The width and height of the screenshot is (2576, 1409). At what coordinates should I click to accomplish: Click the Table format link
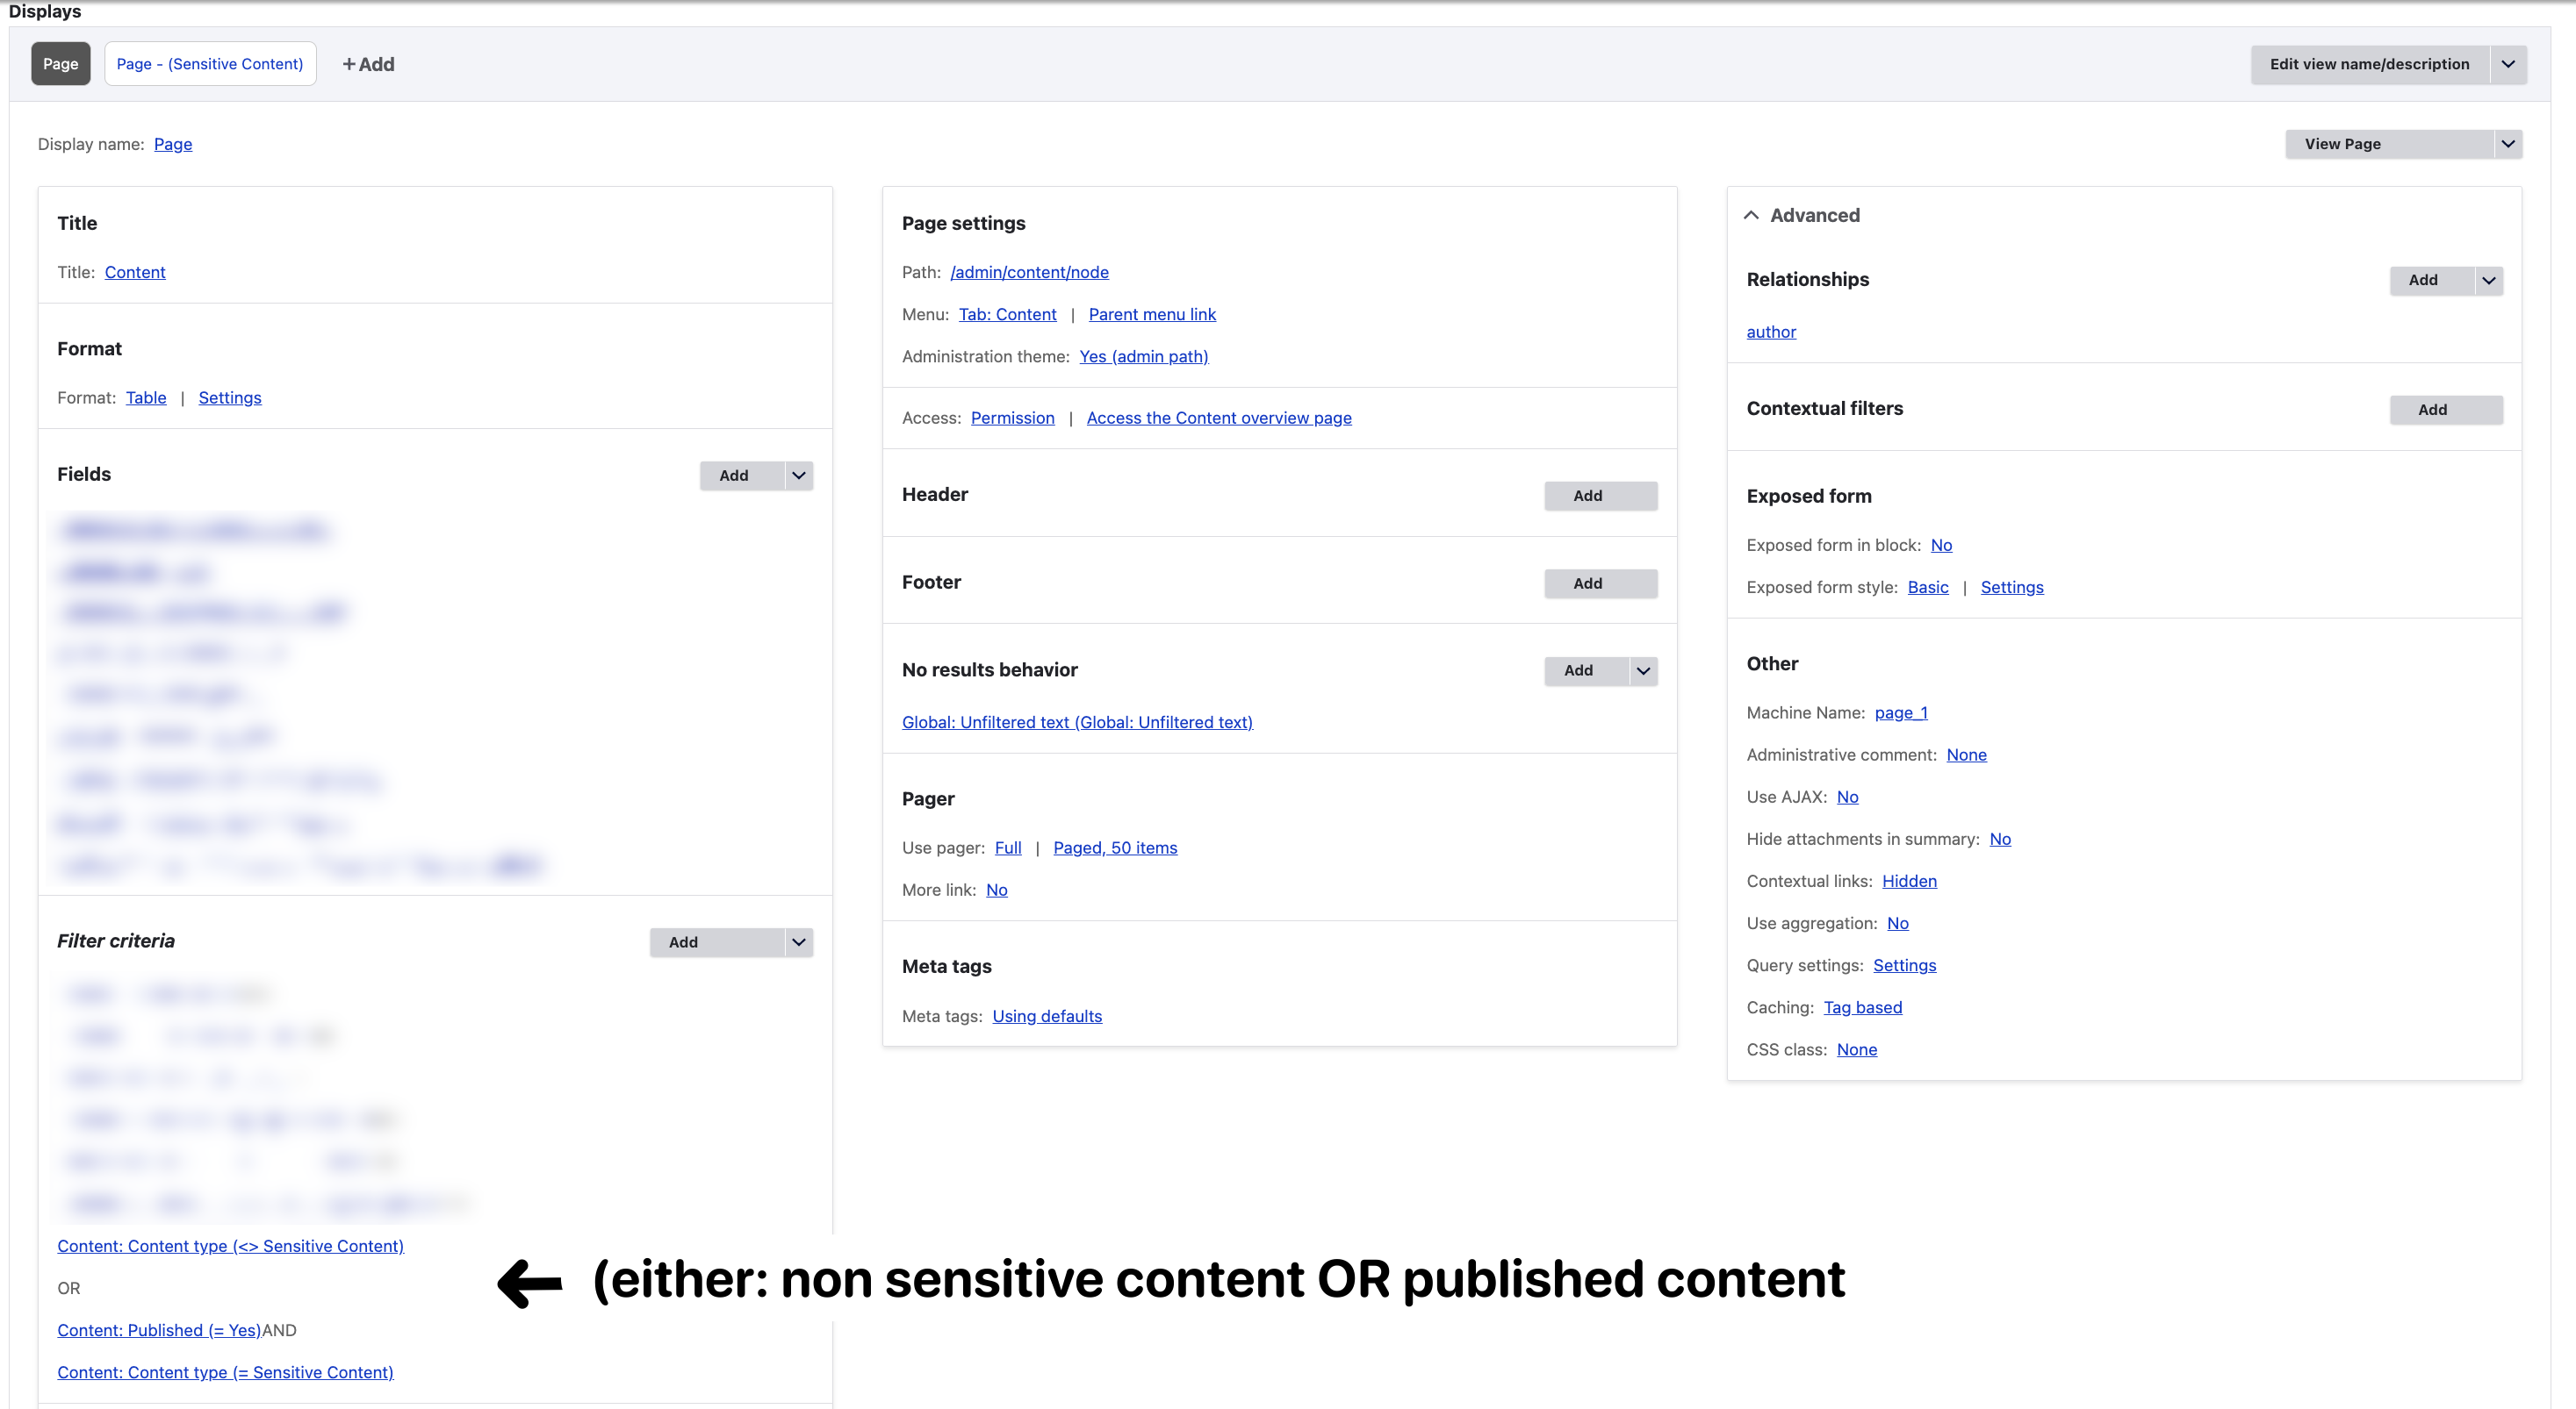pos(146,397)
